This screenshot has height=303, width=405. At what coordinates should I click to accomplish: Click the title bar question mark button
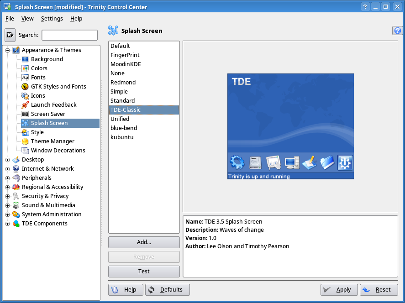pos(365,7)
